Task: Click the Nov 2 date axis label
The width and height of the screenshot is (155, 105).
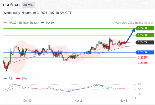Action: (x=78, y=101)
